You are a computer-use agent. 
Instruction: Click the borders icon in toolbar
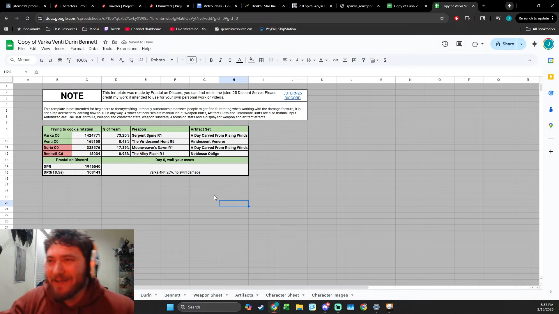click(261, 60)
